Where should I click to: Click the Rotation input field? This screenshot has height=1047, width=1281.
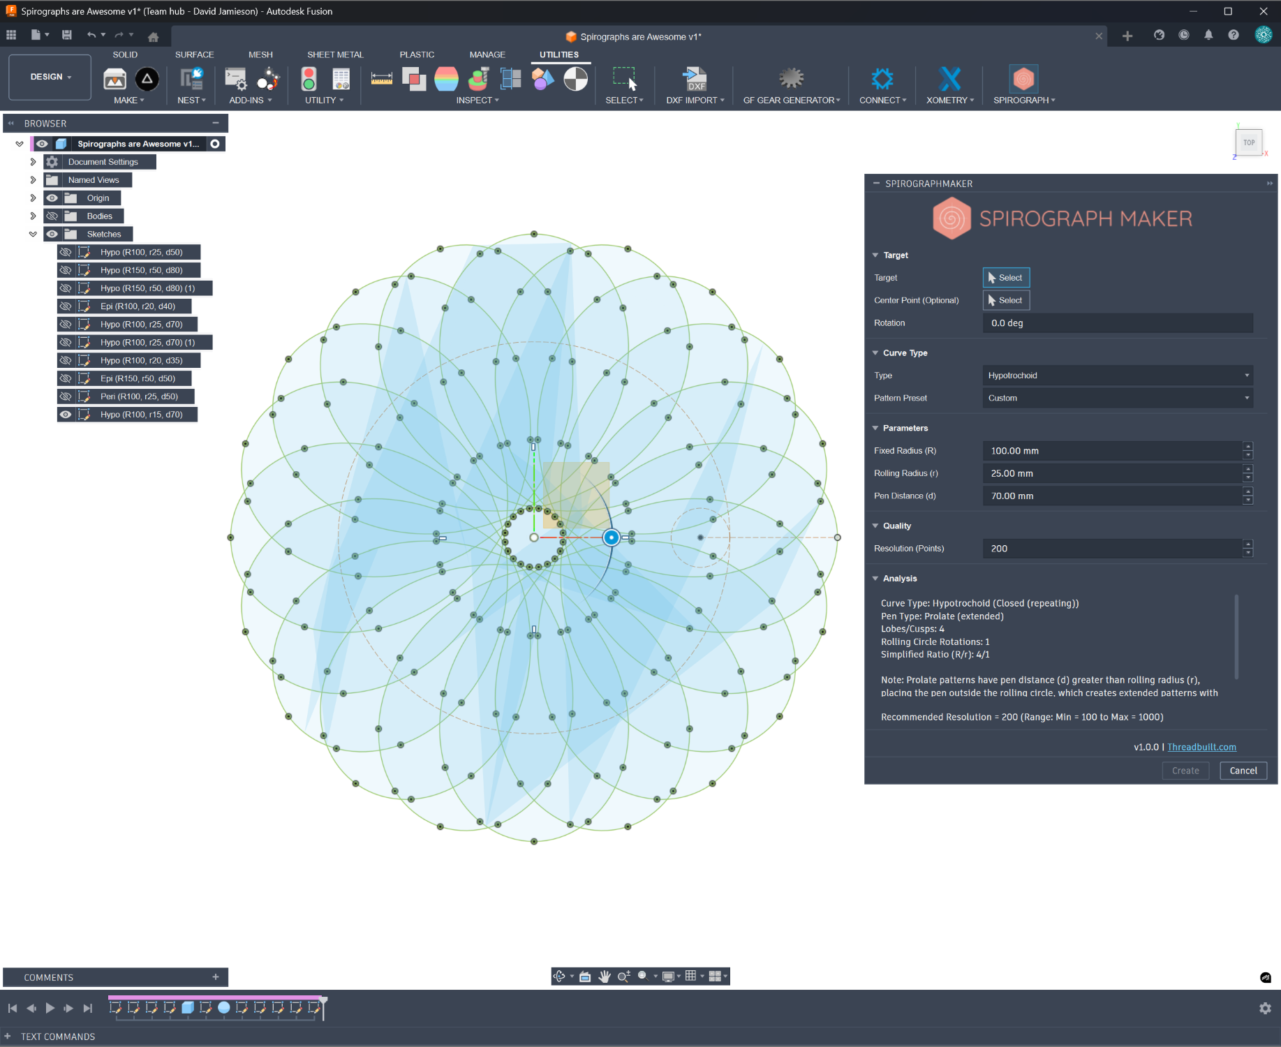(1117, 322)
